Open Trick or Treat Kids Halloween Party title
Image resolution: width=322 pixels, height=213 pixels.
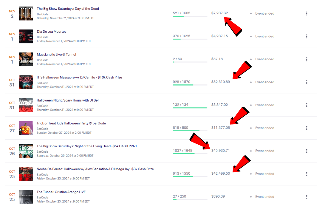(71, 123)
